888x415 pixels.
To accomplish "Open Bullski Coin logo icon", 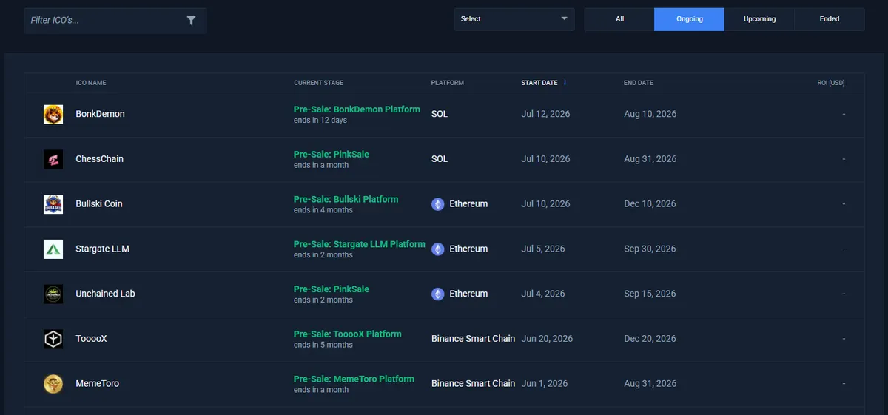I will [53, 204].
